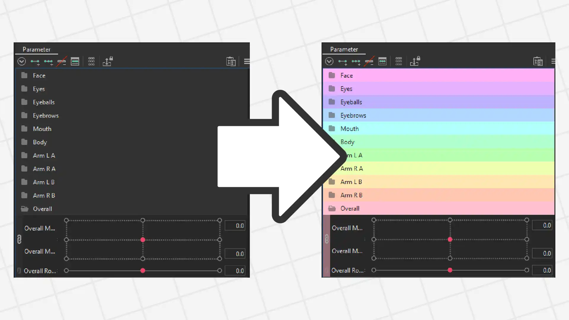Image resolution: width=569 pixels, height=320 pixels.
Task: Toggle the lock icon beside left Overall Ro parameter
Action: pyautogui.click(x=19, y=271)
